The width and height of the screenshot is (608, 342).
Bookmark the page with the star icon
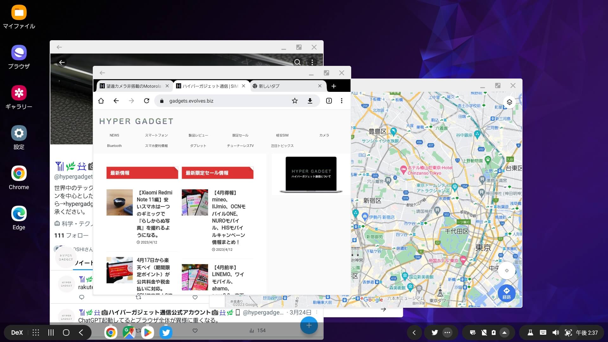coord(295,101)
